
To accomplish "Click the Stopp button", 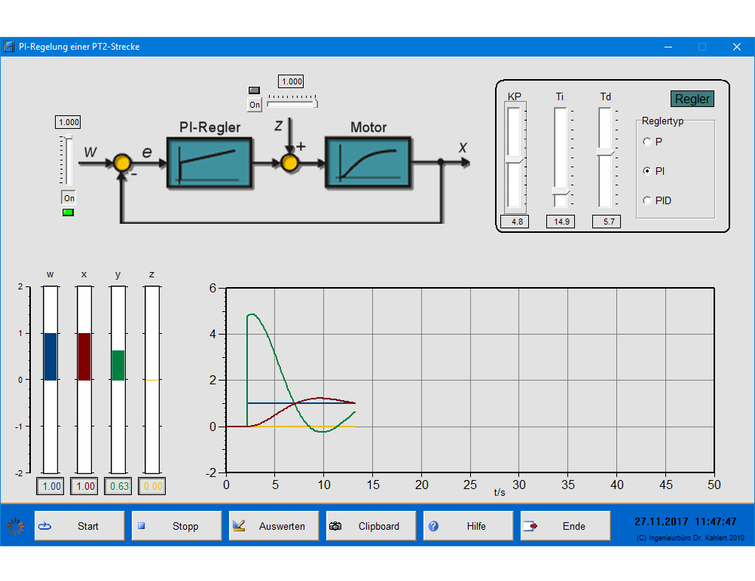I will coord(177,526).
